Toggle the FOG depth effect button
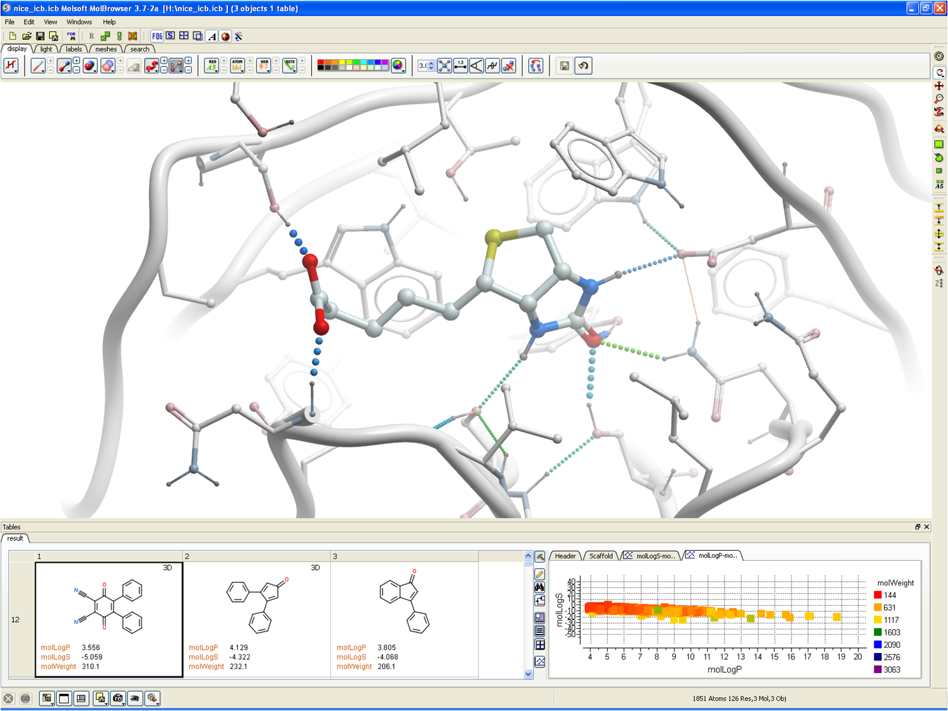The width and height of the screenshot is (948, 711). pos(157,36)
